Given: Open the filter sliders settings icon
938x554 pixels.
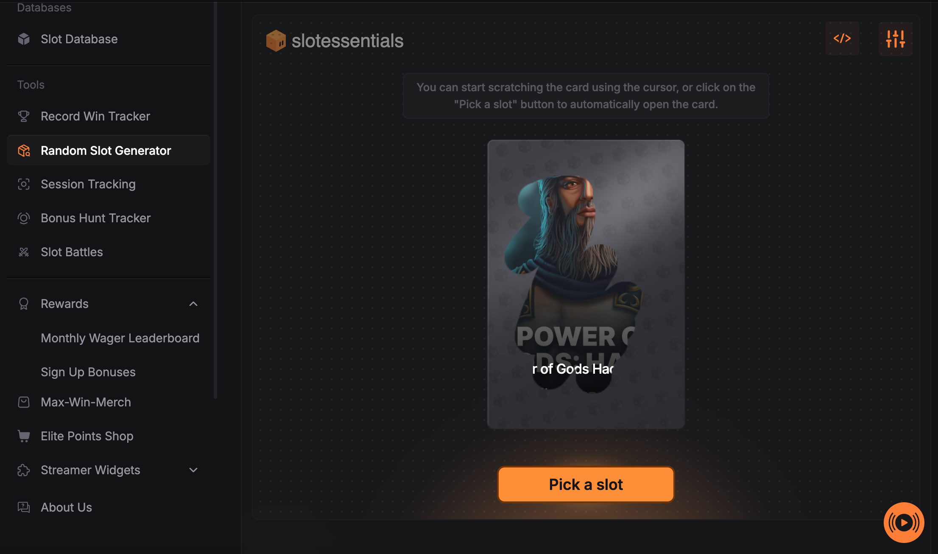Looking at the screenshot, I should [x=895, y=39].
